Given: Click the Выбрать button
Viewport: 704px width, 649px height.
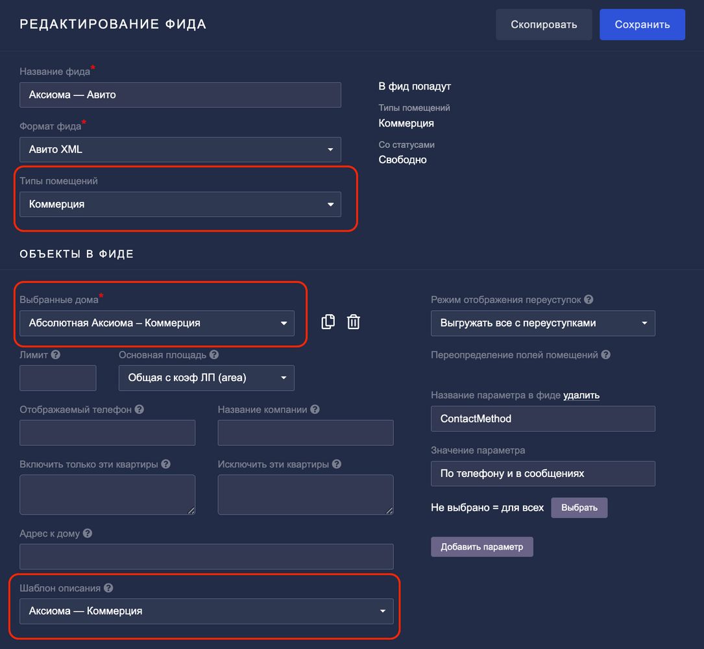Looking at the screenshot, I should 579,508.
